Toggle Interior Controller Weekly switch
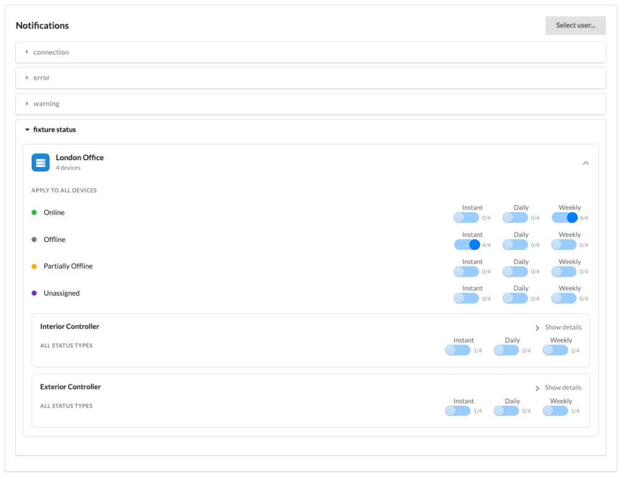This screenshot has height=479, width=624. click(555, 350)
